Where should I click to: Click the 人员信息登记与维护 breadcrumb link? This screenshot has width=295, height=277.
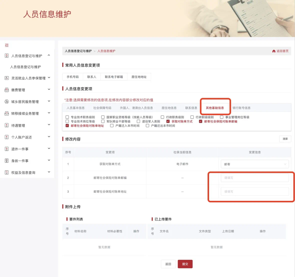78,51
